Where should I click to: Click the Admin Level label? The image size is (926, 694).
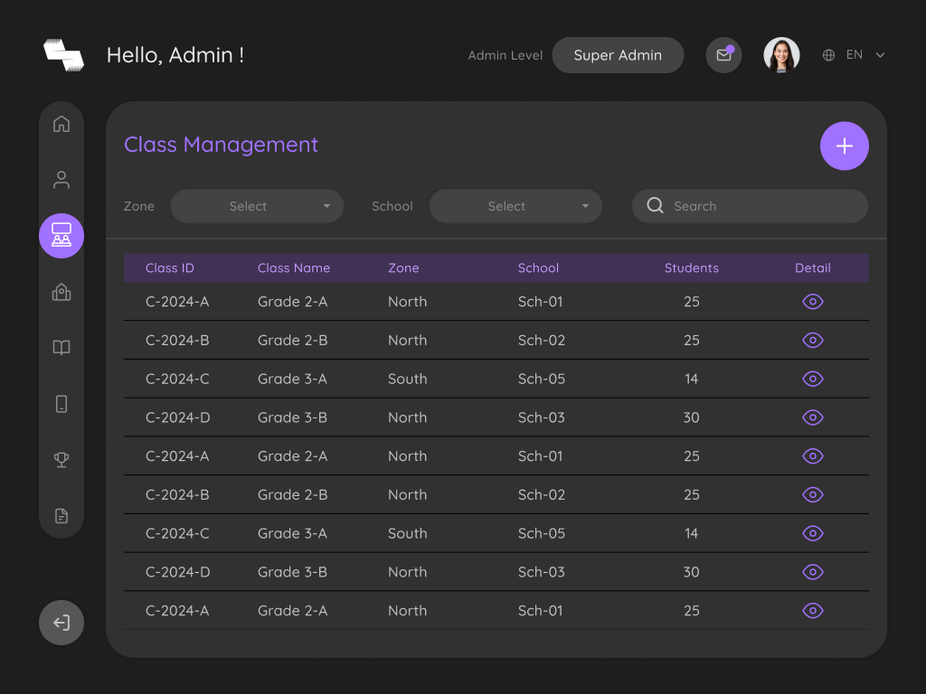[x=505, y=55]
